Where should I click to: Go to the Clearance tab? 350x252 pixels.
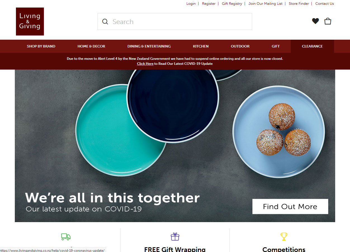(312, 46)
